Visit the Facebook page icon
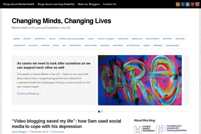Image resolution: width=201 pixels, height=134 pixels. click(183, 4)
